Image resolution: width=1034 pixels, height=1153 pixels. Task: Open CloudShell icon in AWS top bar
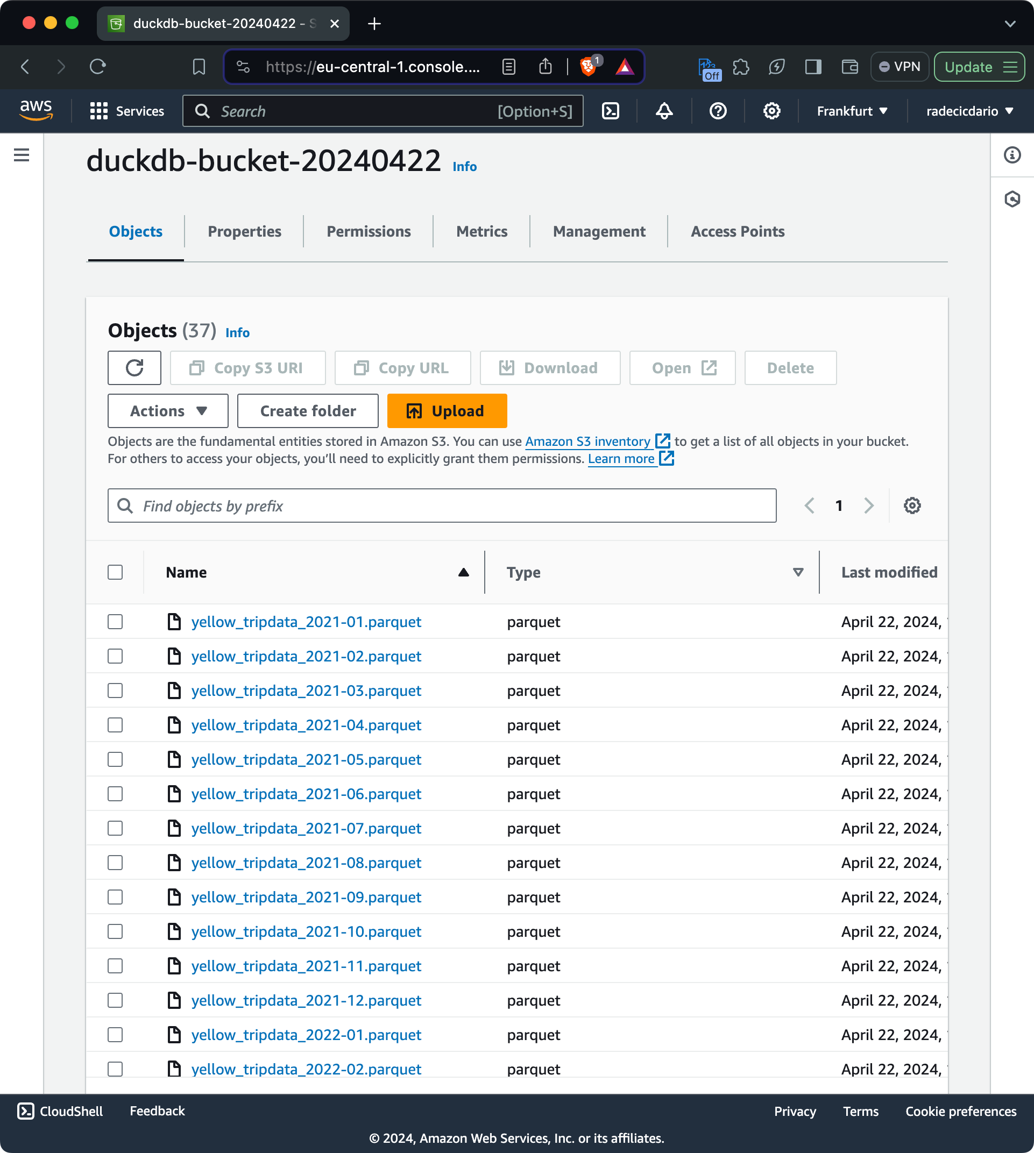point(610,111)
